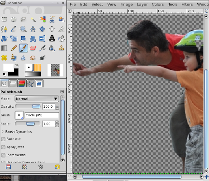Activate the Clone stamp tool
The width and height of the screenshot is (209, 181).
[62, 48]
